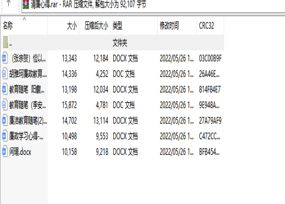
Task: Click the 名称 column header
Action: 8,26
